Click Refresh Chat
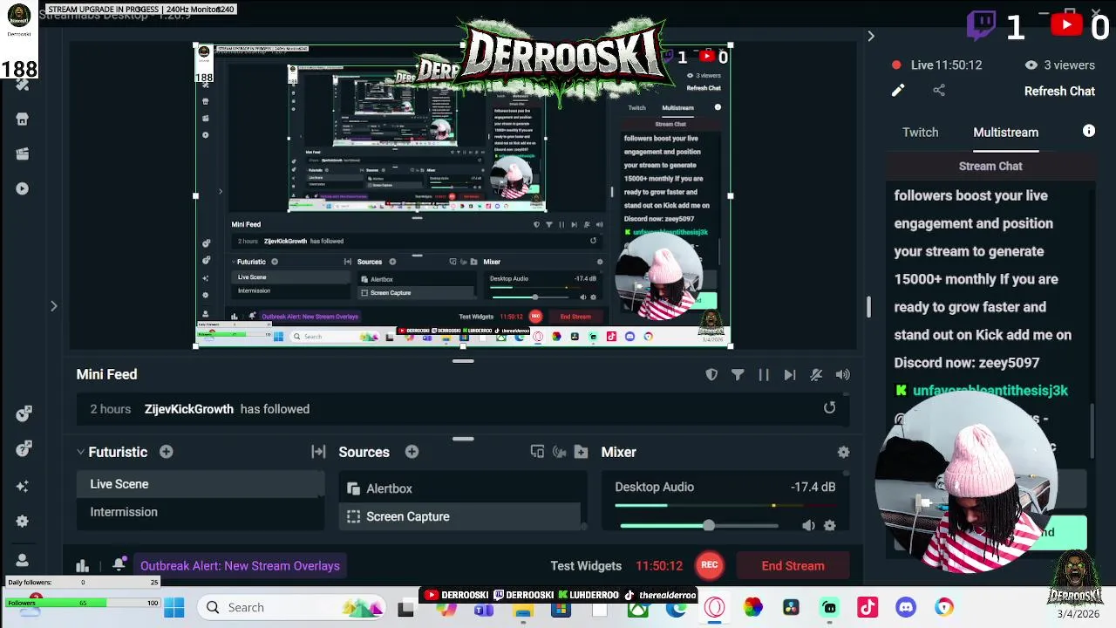The image size is (1116, 628). [1059, 91]
